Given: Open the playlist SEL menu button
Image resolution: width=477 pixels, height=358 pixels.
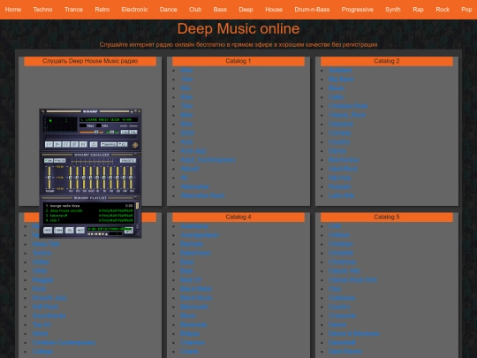Looking at the screenshot, I should (70, 230).
